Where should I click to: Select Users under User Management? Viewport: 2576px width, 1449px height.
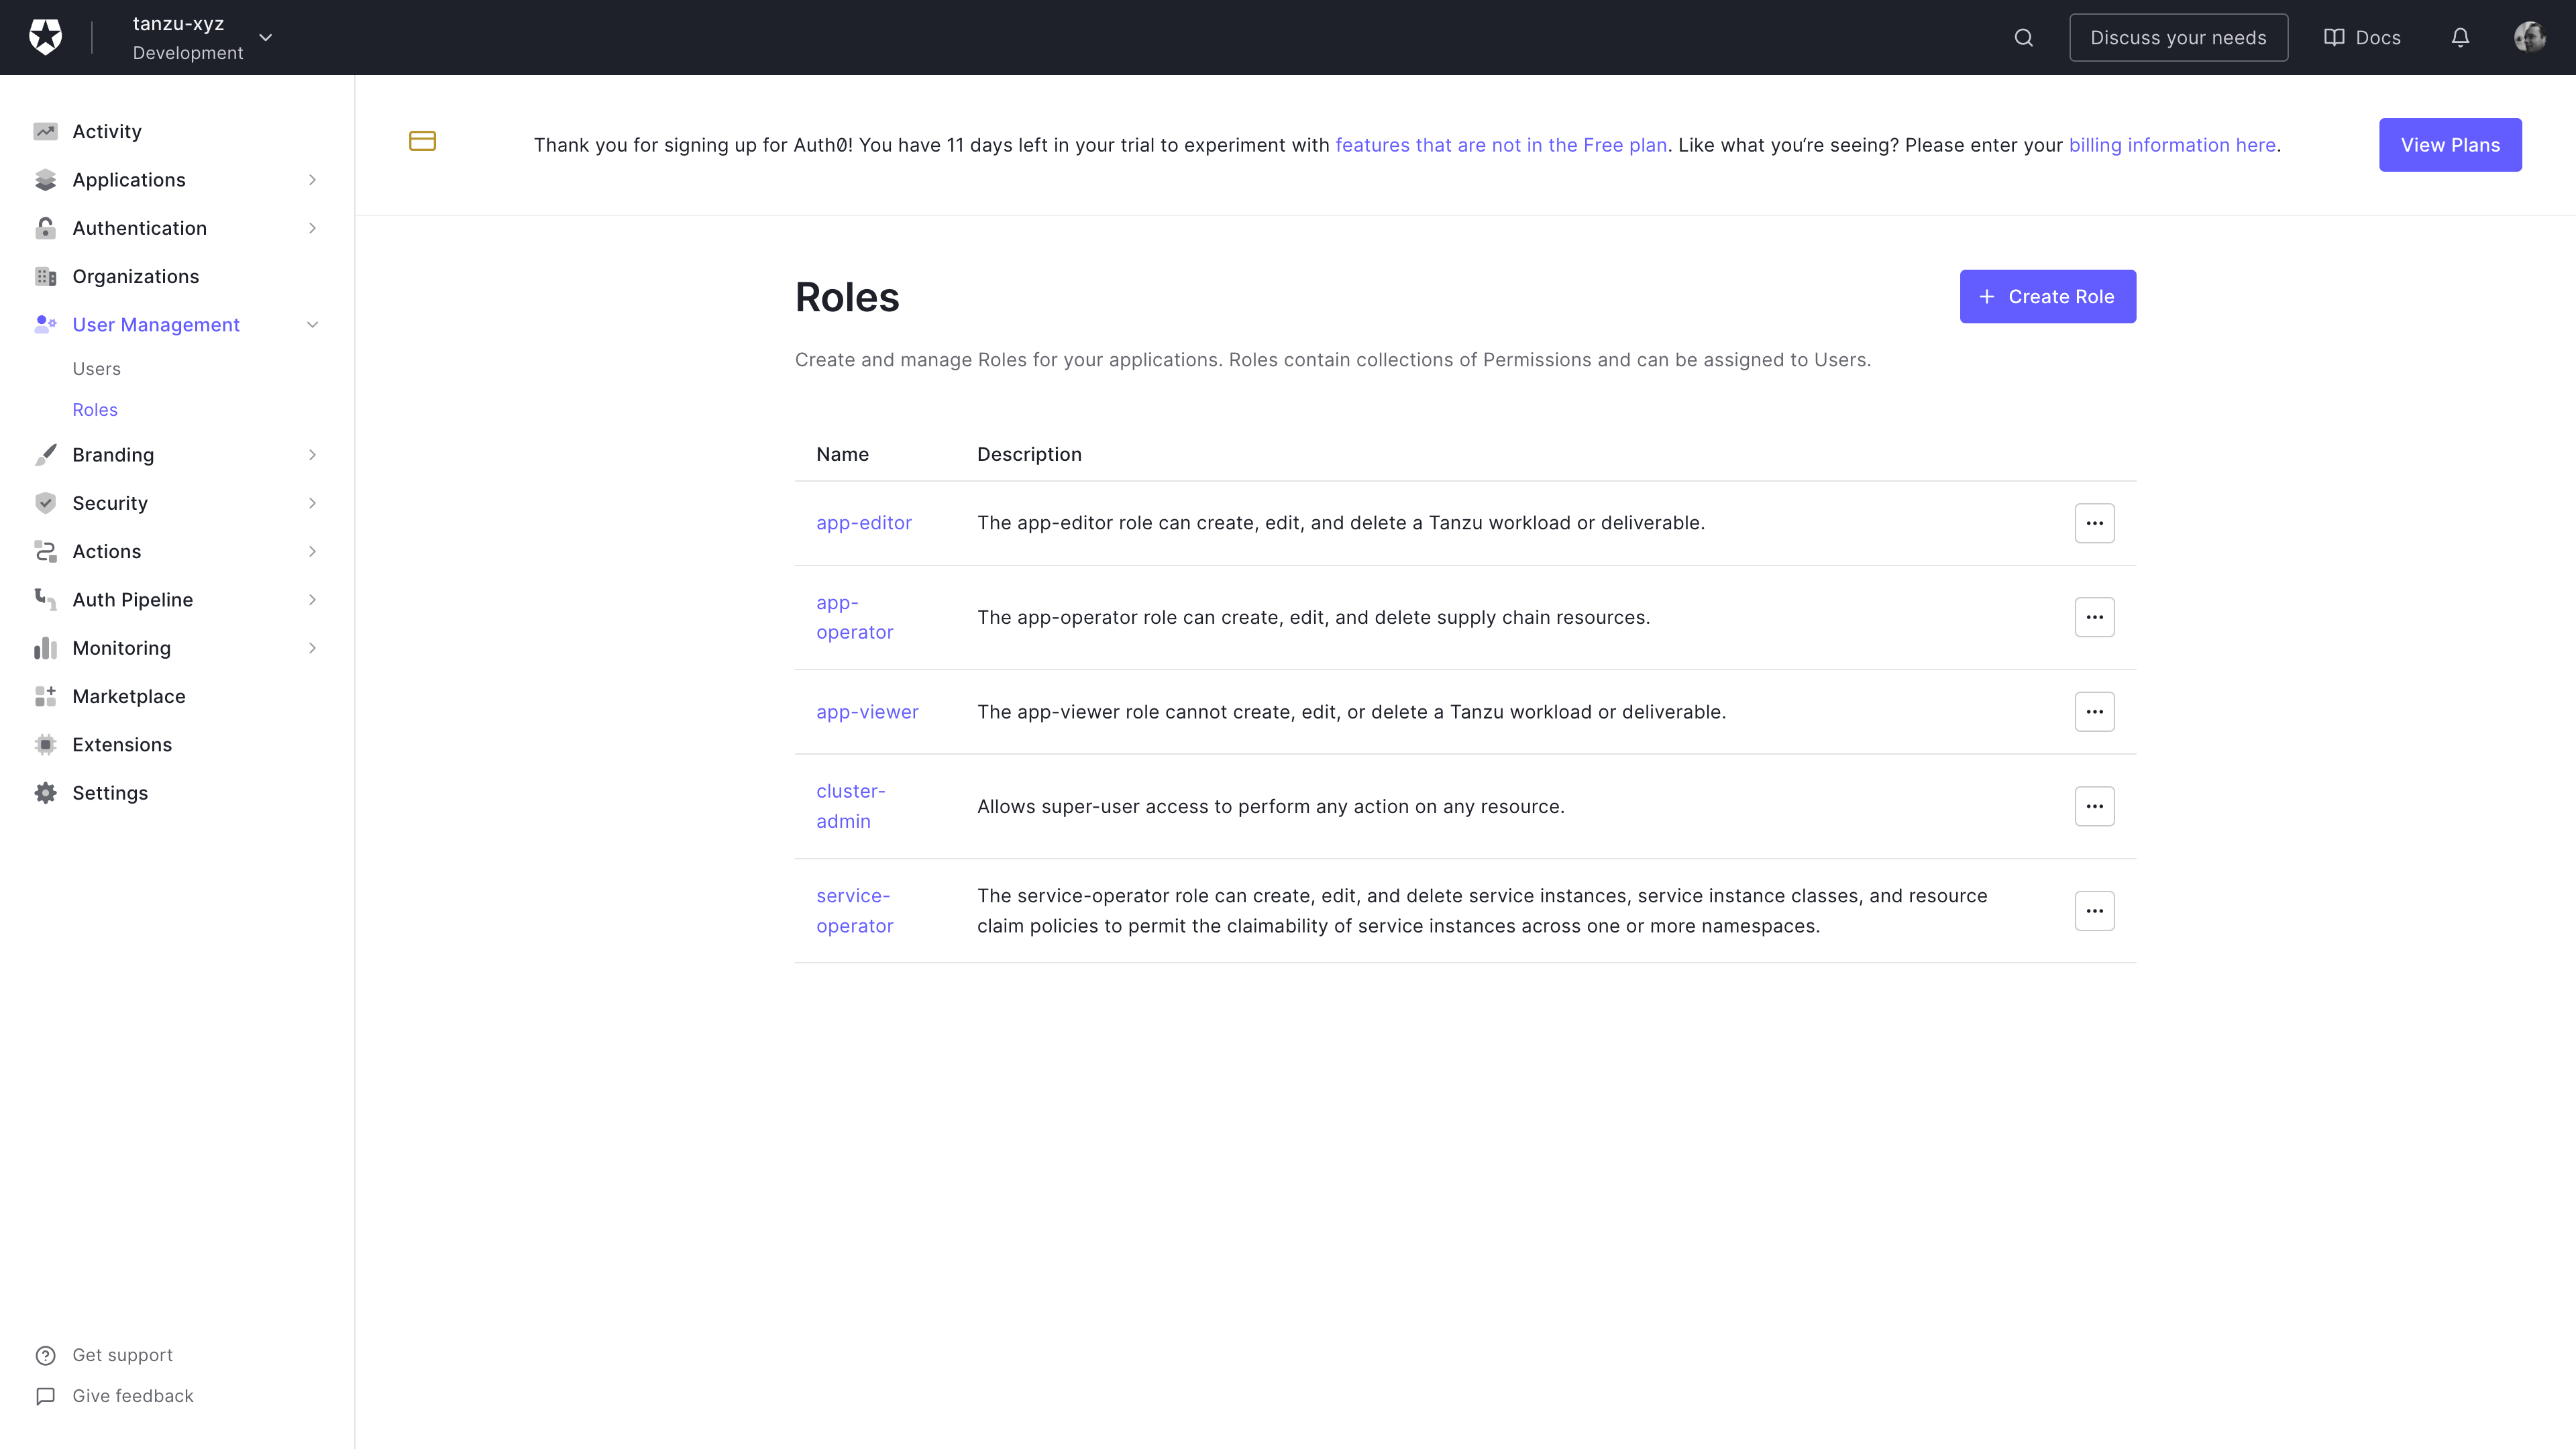point(97,368)
